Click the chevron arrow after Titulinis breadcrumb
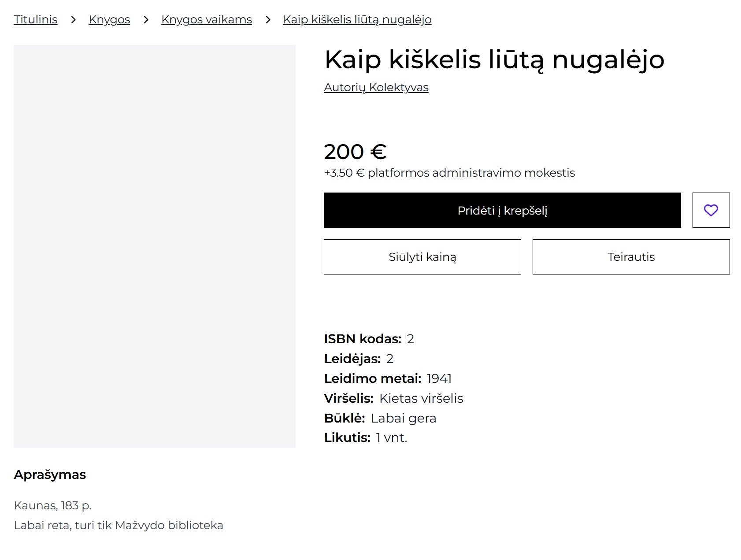 point(73,20)
